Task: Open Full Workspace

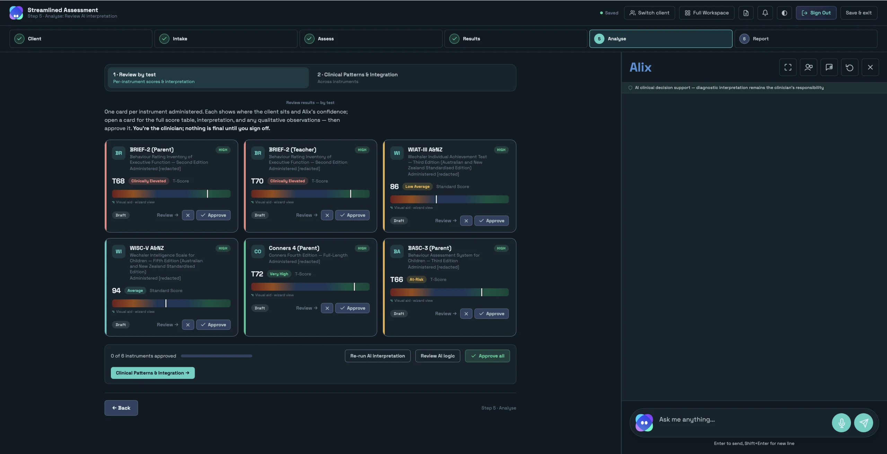Action: click(x=706, y=13)
